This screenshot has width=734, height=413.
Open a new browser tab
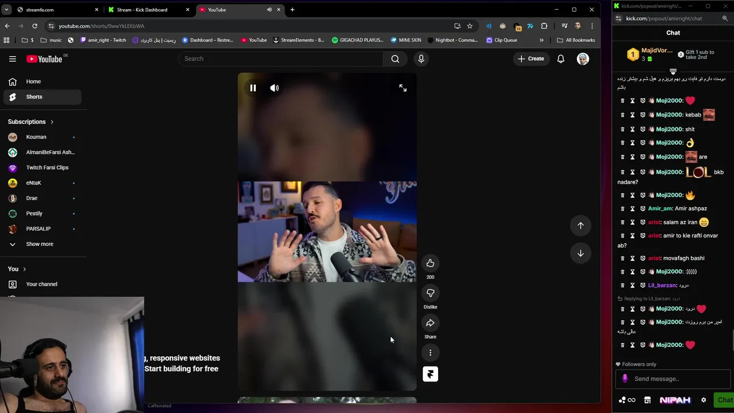[x=292, y=10]
